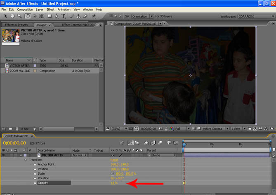Select the Zoom magnifier tool
Screen dimensions: 276x195
click(19, 16)
